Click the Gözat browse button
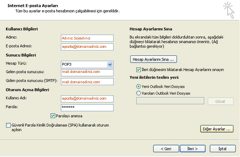This screenshot has height=157, width=240. tap(220, 101)
